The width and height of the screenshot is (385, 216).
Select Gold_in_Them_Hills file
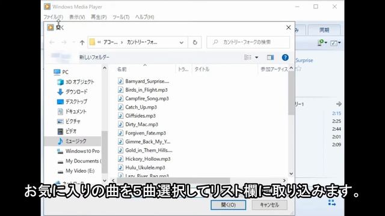point(145,150)
